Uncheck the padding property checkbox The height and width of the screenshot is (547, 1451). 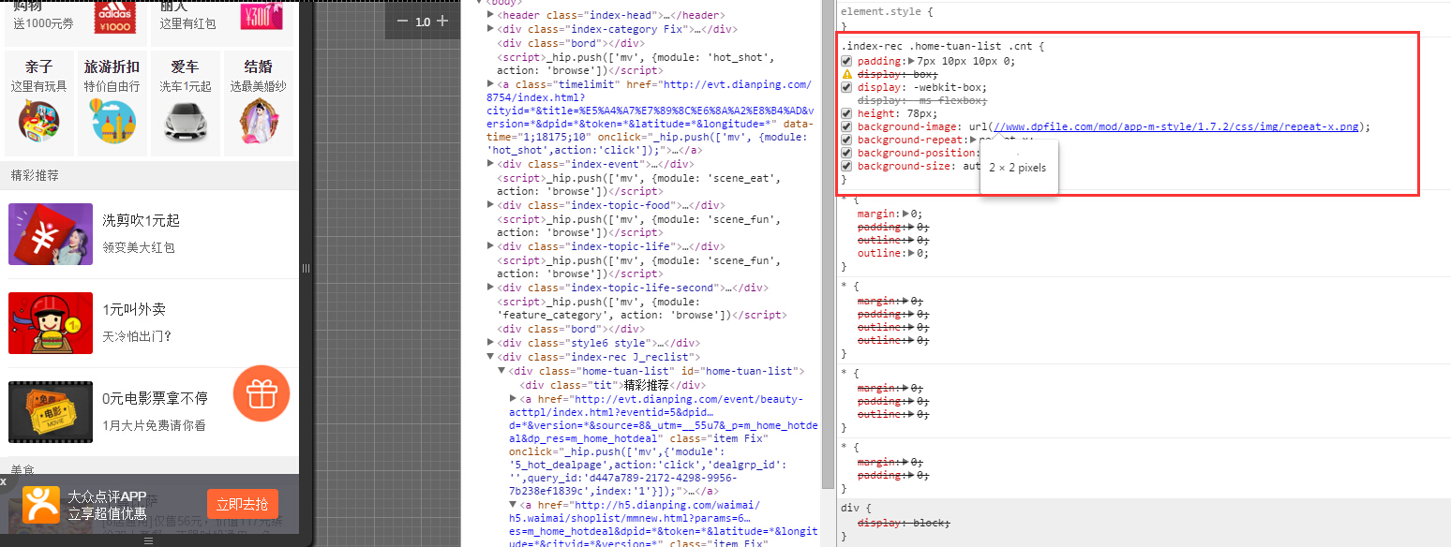pos(847,61)
